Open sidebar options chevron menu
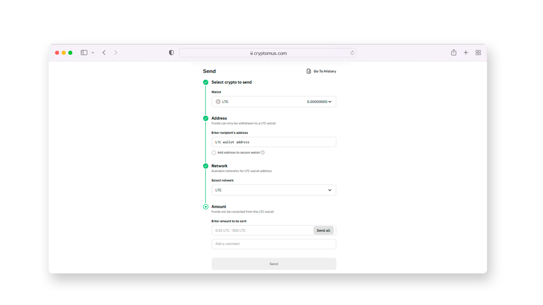 pyautogui.click(x=93, y=53)
